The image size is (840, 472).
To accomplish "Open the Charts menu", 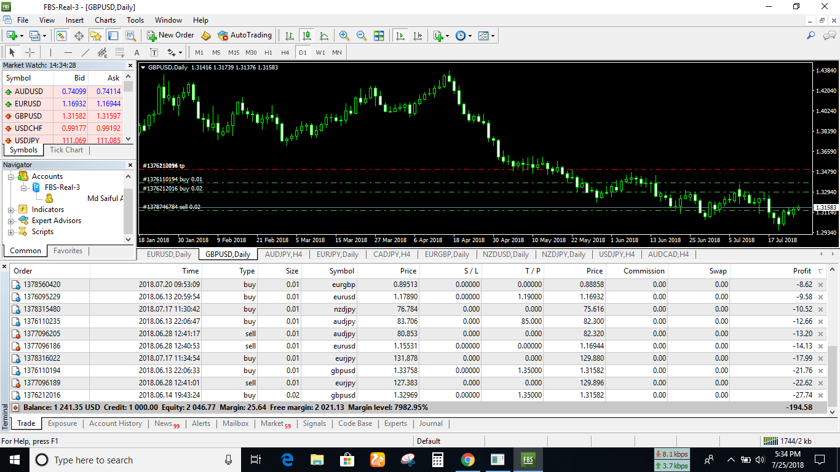I will pos(105,20).
